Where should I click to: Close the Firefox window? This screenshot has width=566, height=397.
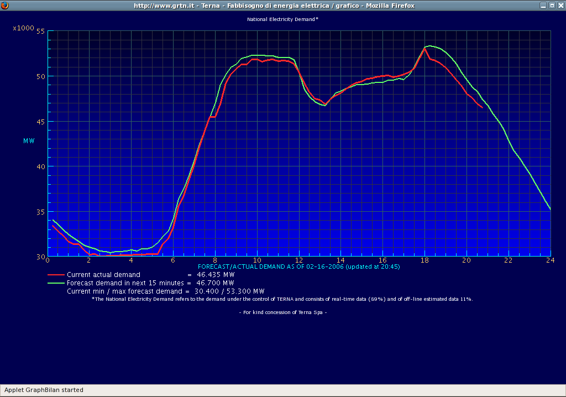point(560,5)
